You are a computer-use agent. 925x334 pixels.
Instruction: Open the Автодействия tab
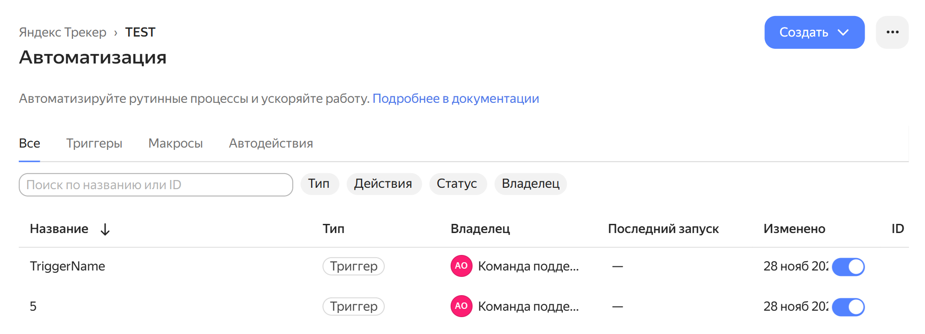click(x=271, y=143)
